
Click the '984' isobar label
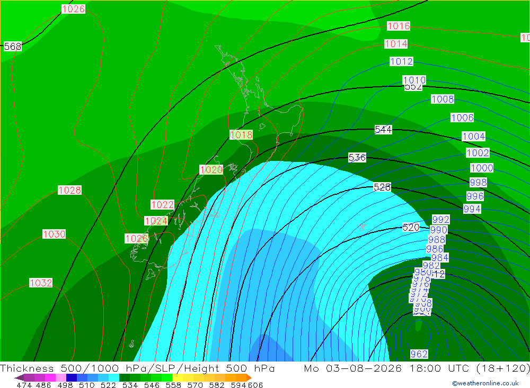[440, 258]
